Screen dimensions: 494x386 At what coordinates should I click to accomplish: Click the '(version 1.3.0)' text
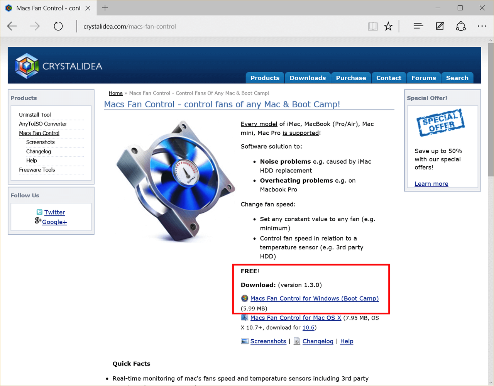300,285
